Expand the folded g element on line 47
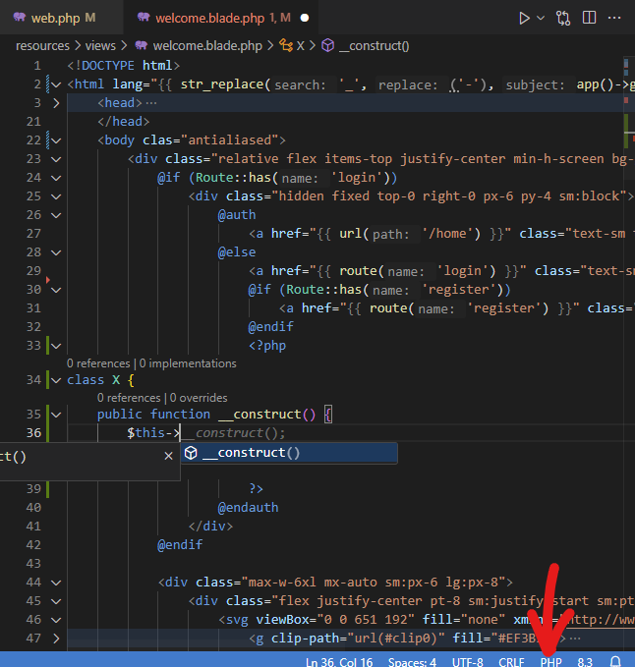635x667 pixels. click(56, 639)
